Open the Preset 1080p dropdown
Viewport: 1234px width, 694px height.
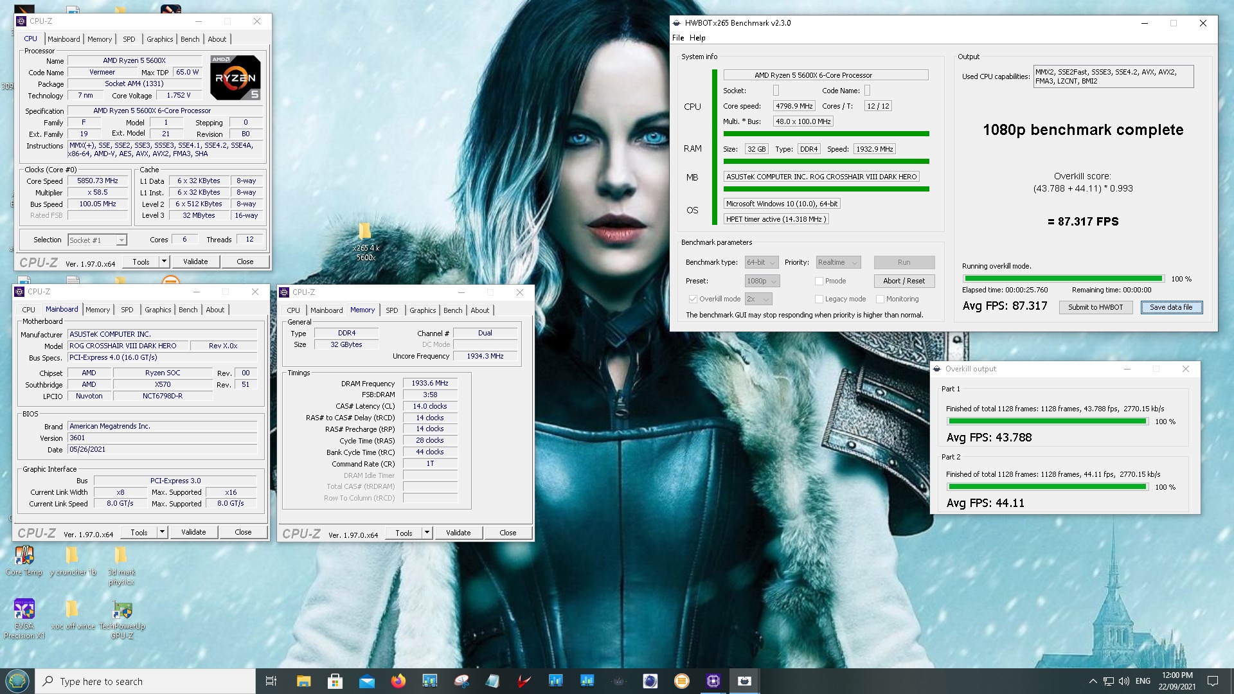762,281
